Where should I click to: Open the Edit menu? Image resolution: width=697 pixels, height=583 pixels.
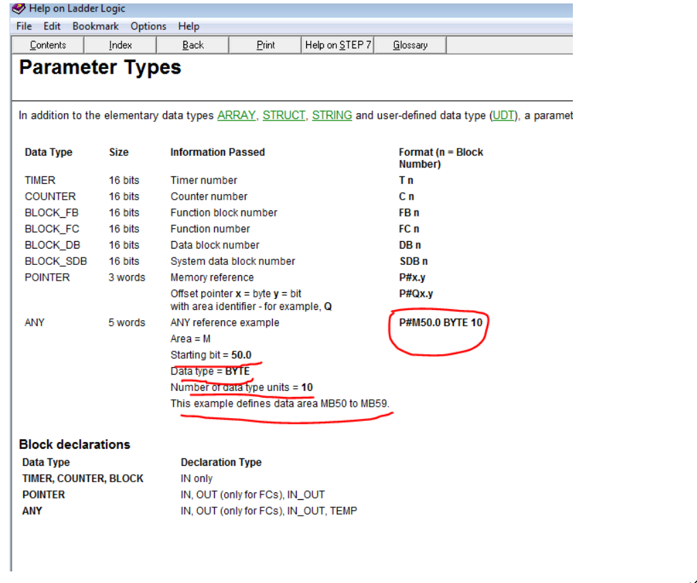click(52, 26)
